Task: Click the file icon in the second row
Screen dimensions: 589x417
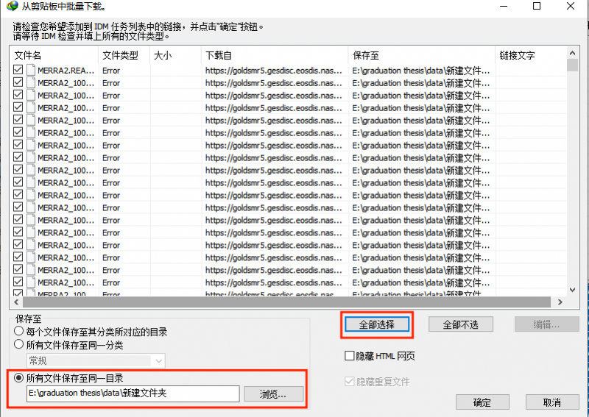Action: click(x=31, y=83)
